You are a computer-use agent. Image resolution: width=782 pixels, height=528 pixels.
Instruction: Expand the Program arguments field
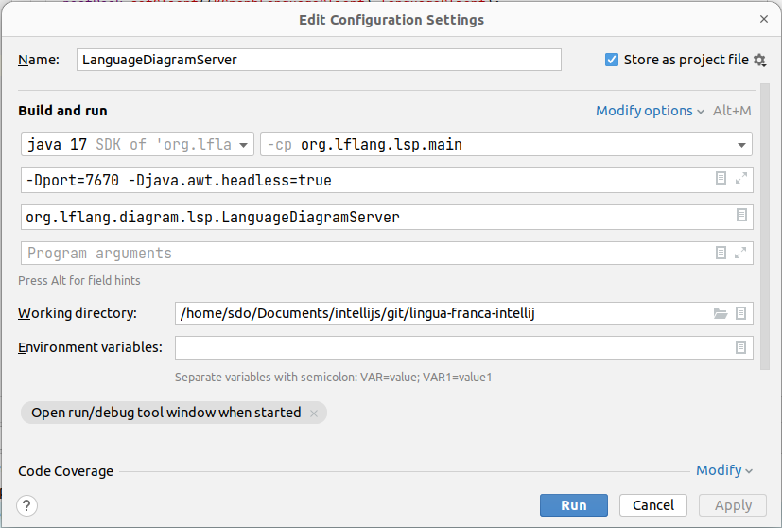[741, 253]
